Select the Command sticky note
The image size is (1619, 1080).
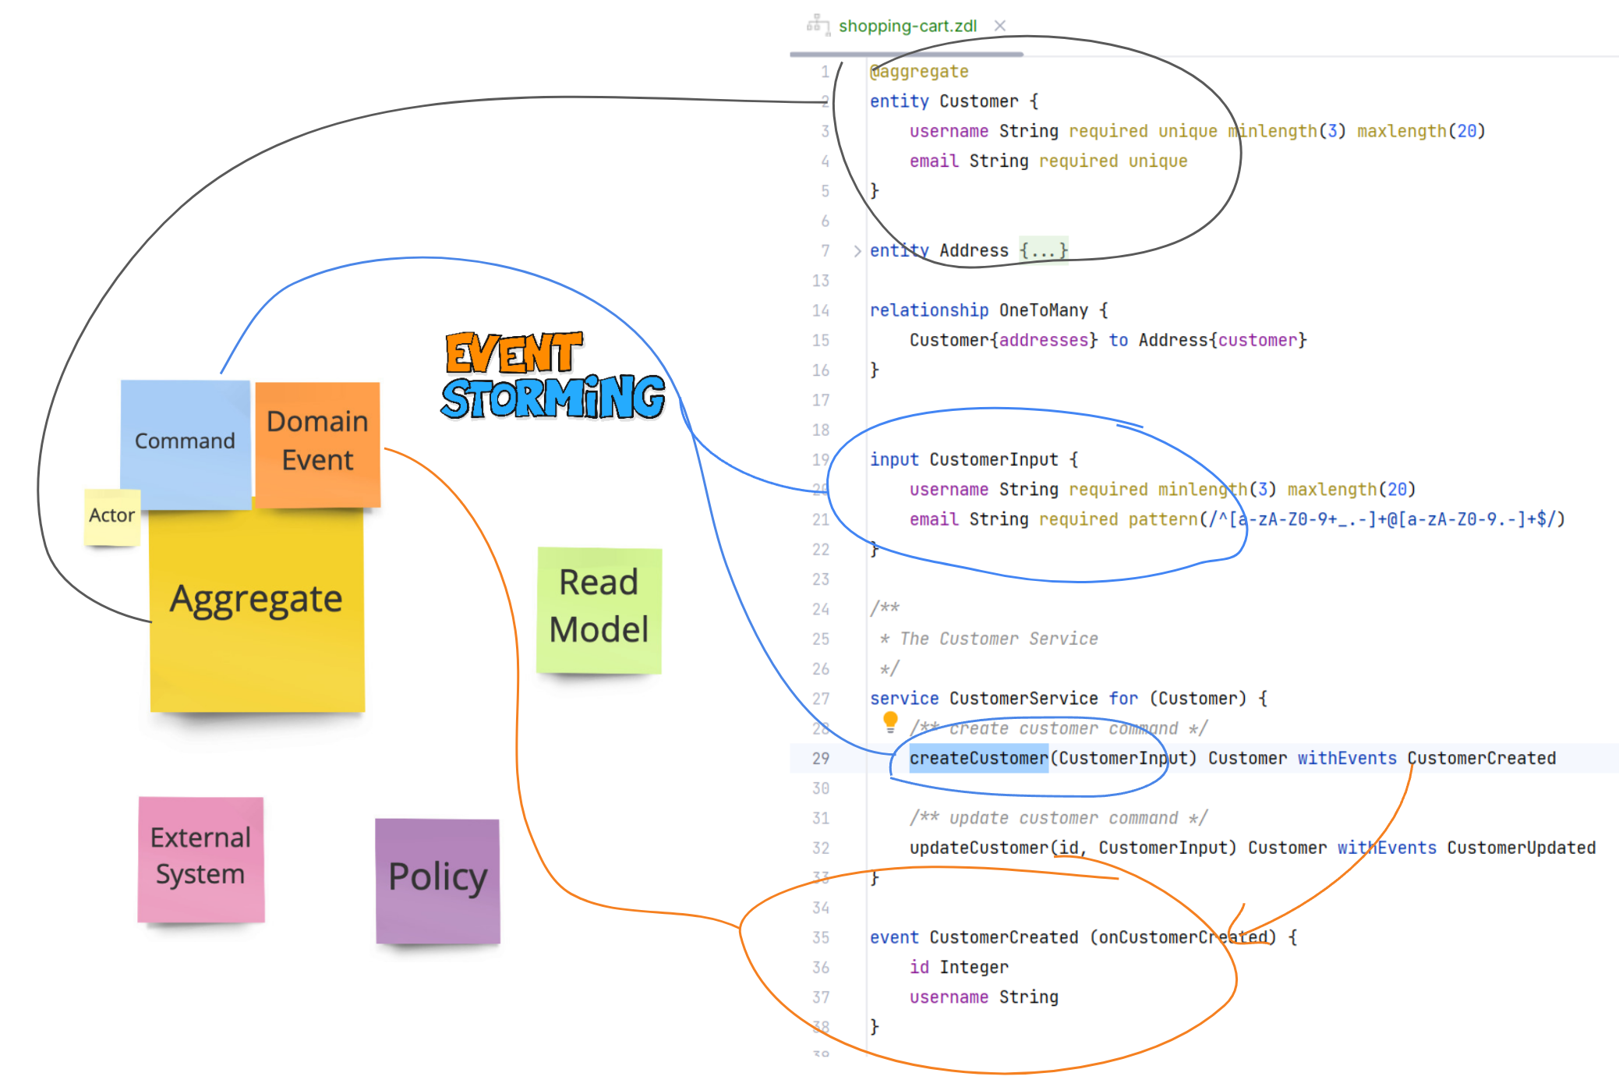pos(185,441)
